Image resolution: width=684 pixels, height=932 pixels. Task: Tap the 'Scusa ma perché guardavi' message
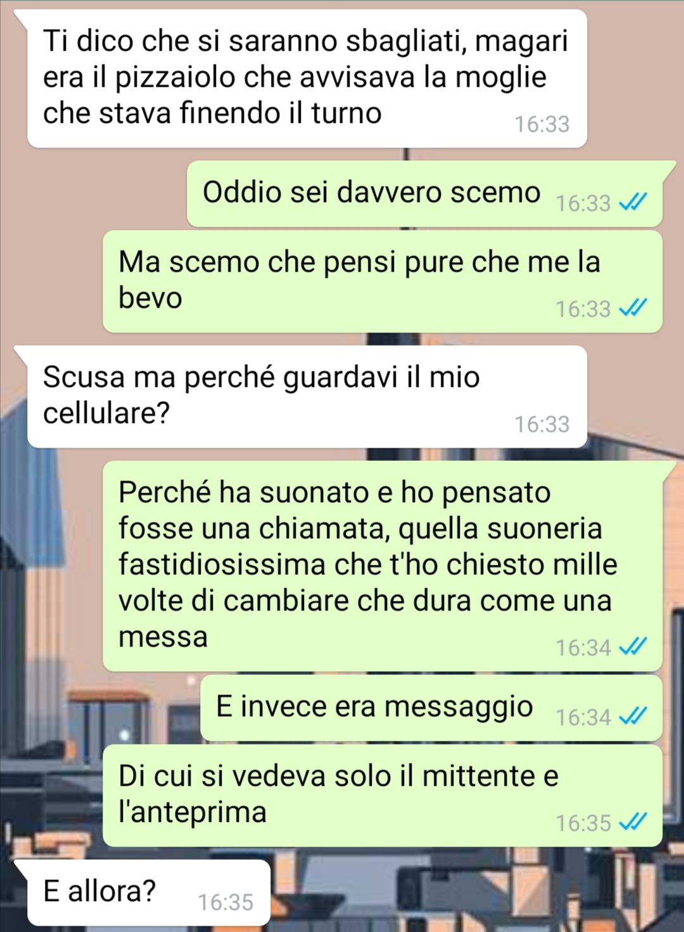click(307, 396)
